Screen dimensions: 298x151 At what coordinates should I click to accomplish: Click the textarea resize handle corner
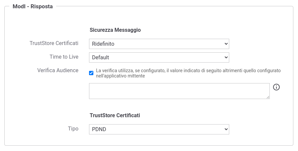coord(268,97)
